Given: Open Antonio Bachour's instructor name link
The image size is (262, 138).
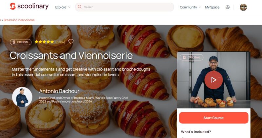Looking at the screenshot, I should pyautogui.click(x=59, y=91).
